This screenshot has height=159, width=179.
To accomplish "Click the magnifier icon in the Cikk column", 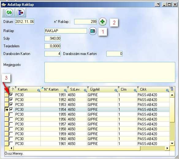I will pyautogui.click(x=167, y=90).
